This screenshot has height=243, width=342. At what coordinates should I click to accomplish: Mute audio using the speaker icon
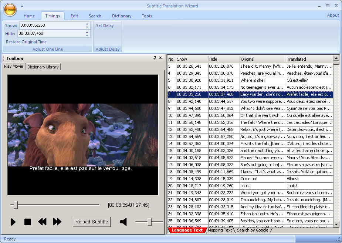tap(123, 222)
